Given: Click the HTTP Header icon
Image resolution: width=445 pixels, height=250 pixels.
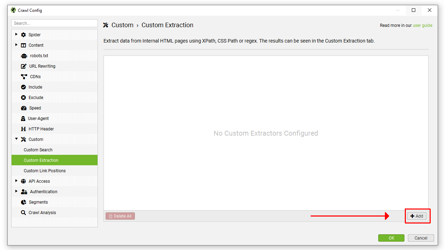Looking at the screenshot, I should 23,129.
